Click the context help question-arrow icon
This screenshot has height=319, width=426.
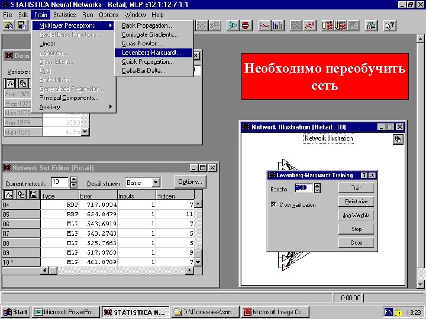pos(390,26)
